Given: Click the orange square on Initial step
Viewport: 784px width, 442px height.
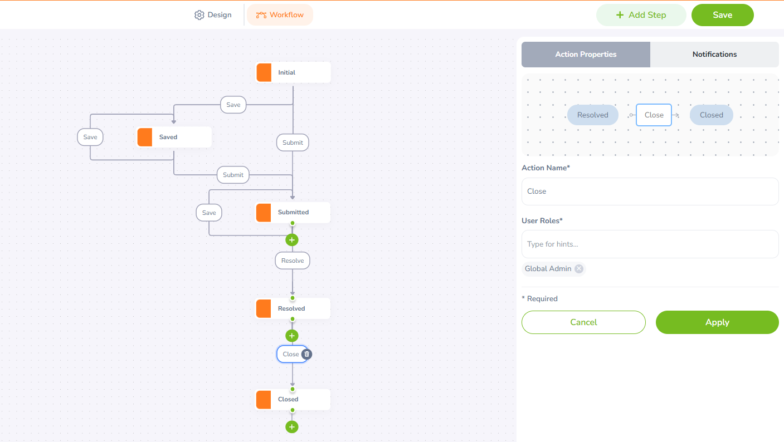Looking at the screenshot, I should [x=264, y=72].
